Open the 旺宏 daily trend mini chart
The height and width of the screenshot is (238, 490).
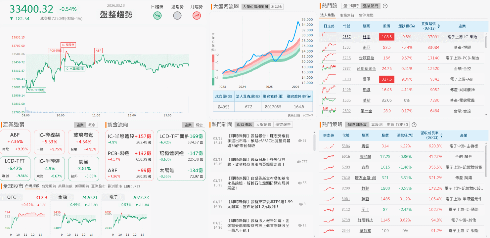329,37
